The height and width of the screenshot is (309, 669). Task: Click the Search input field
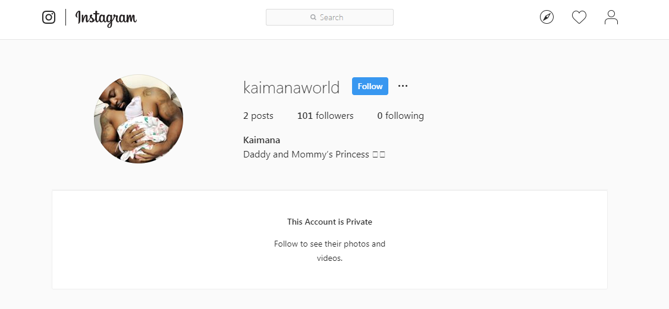(x=329, y=17)
